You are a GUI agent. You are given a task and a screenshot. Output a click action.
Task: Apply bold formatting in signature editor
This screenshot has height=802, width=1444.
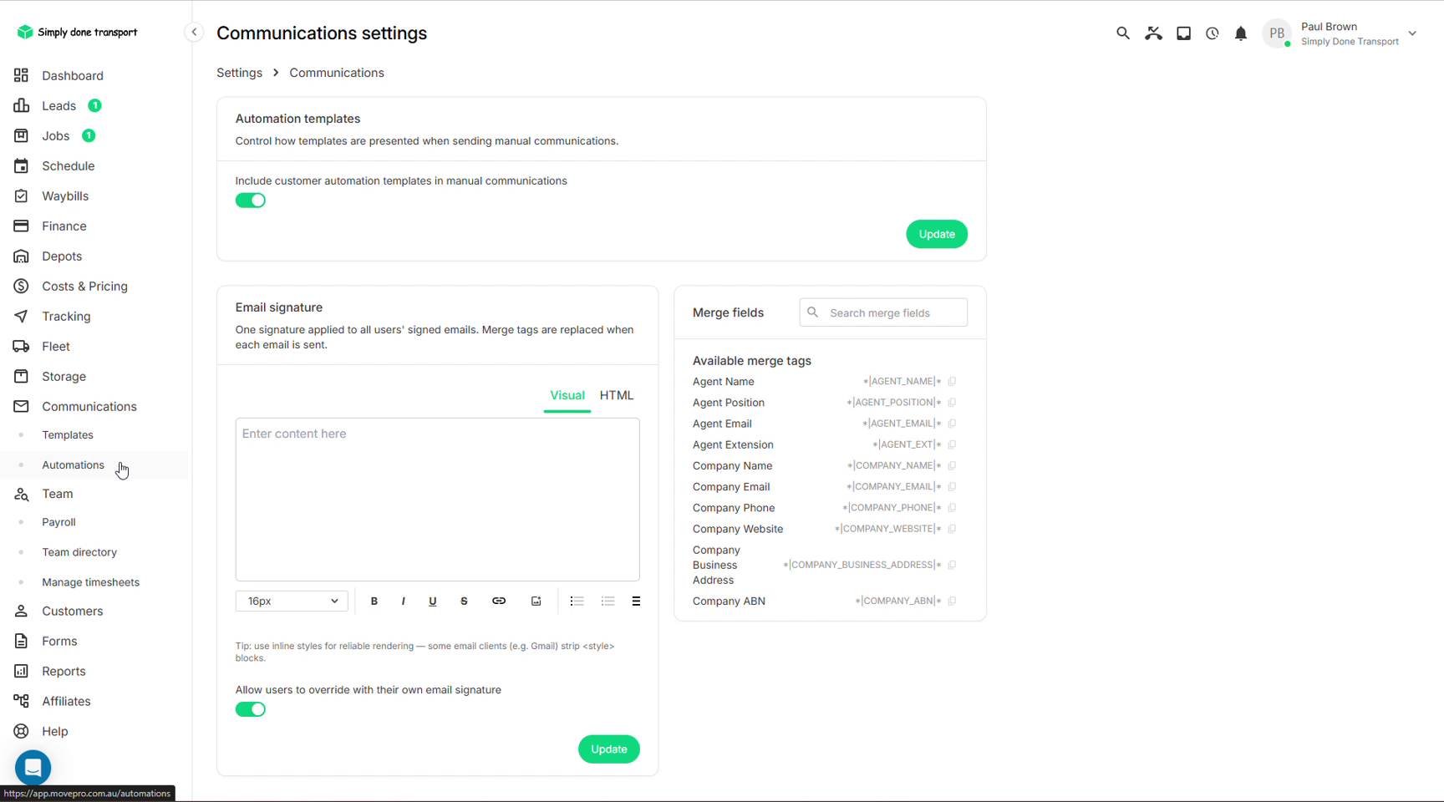click(x=374, y=601)
